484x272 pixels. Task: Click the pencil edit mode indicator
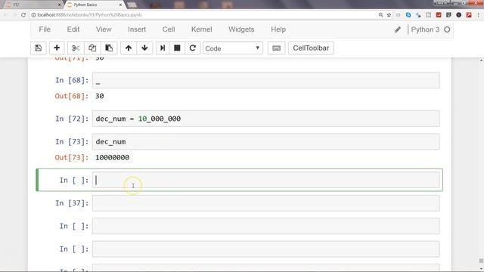pos(398,29)
